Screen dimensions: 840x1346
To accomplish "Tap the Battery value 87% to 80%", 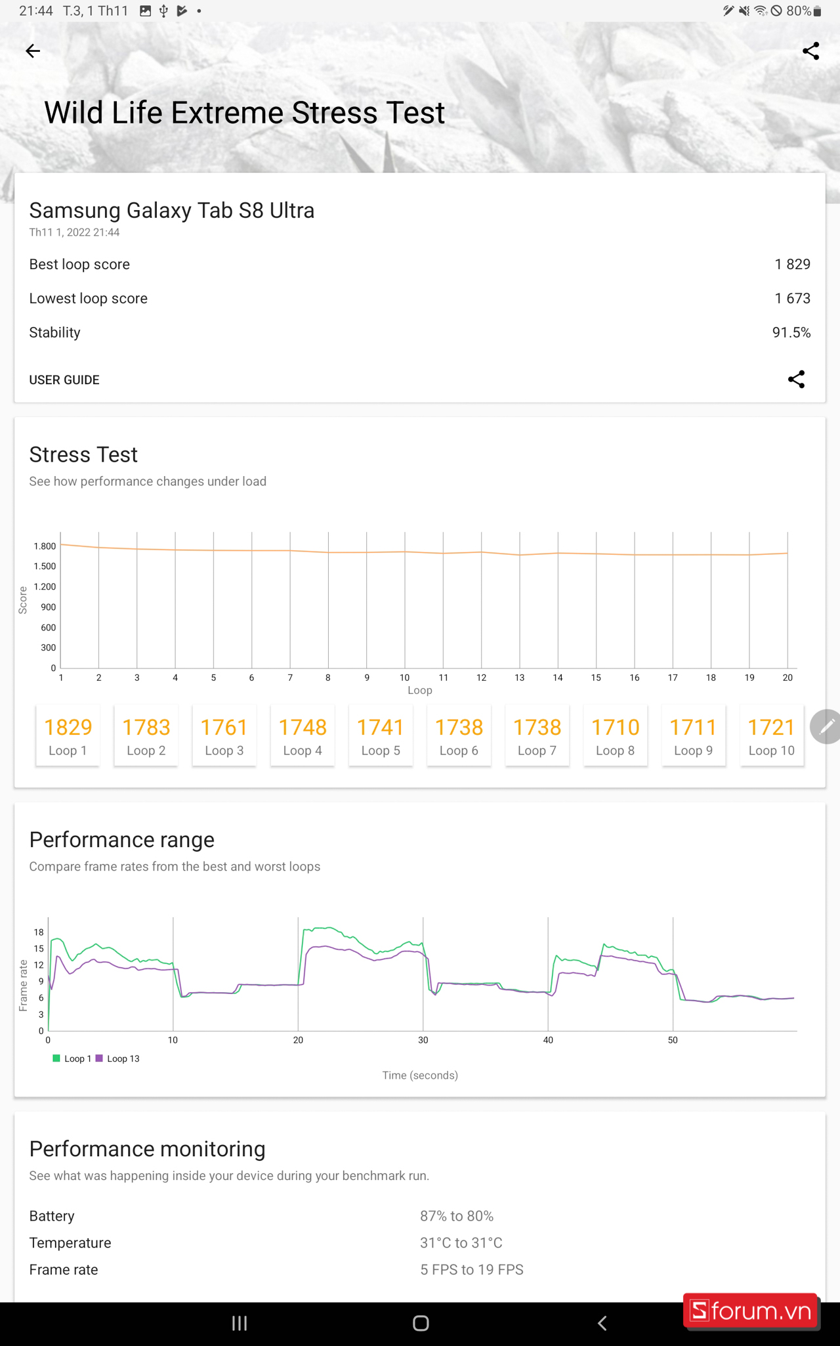I will (457, 1216).
